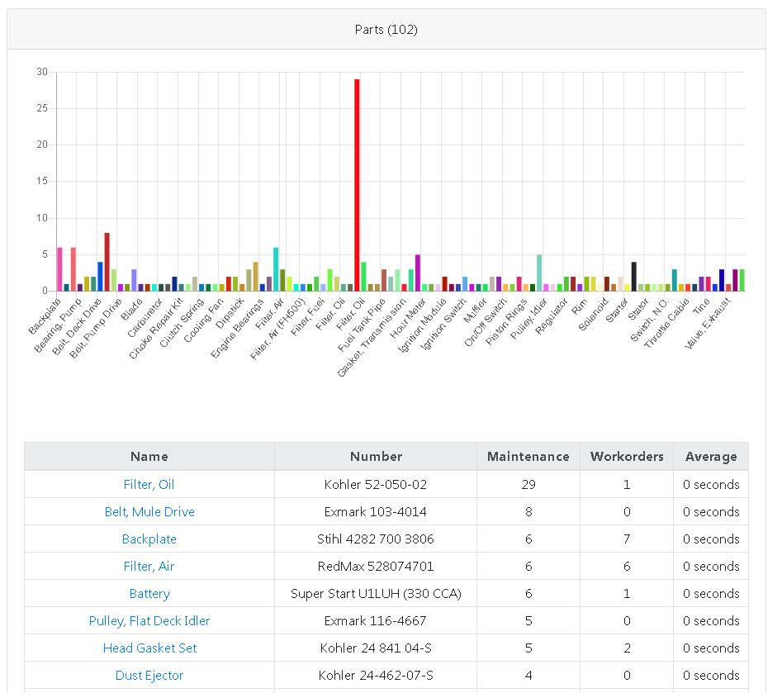
Task: Click the Head Gasket Set link
Action: coord(149,648)
